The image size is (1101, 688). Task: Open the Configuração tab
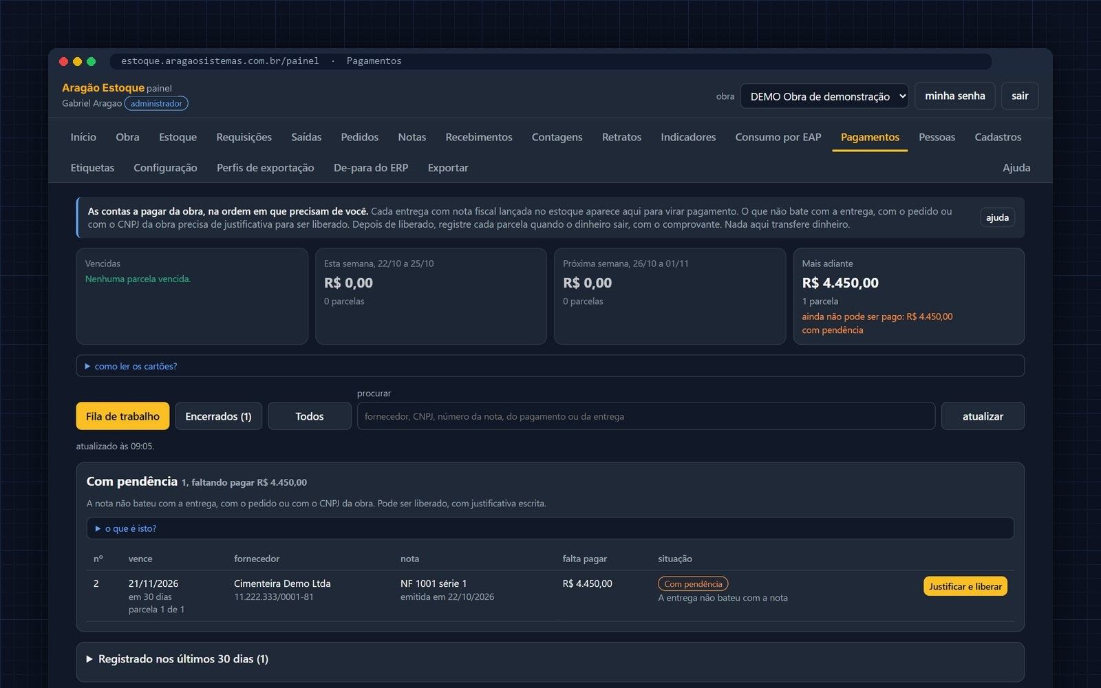click(x=165, y=168)
